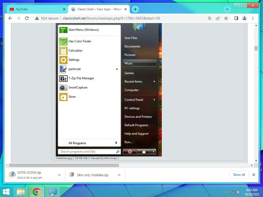Click the Not secure warning icon
263x197 pixels.
[37, 18]
